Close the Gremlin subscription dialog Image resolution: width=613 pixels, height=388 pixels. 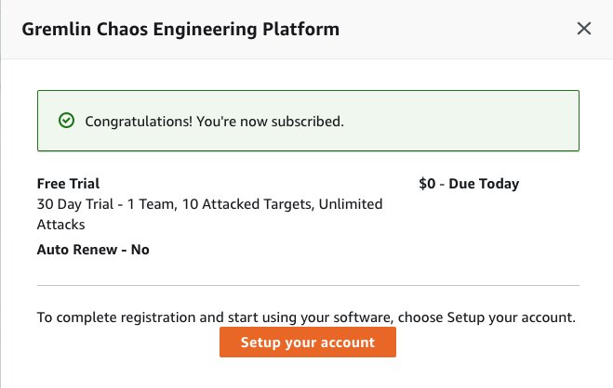[x=583, y=29]
